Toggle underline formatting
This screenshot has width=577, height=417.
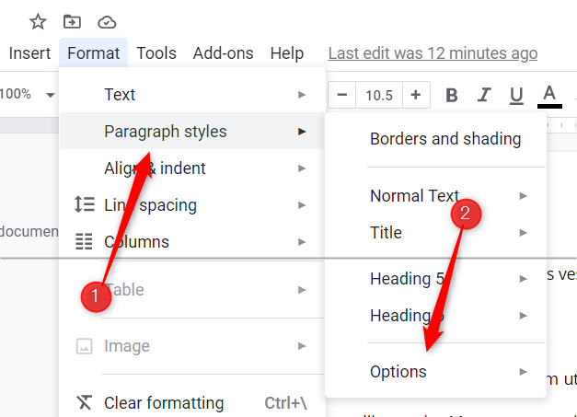coord(516,95)
